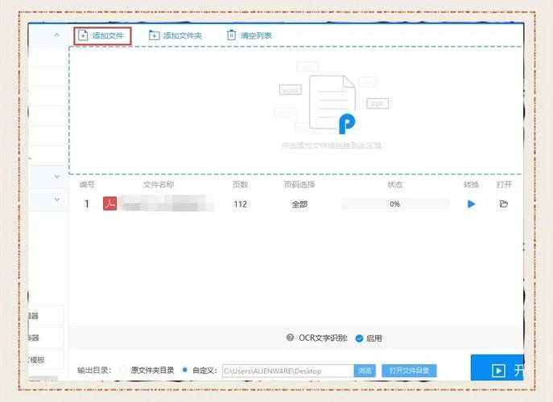Click the blue P logo in drop area
This screenshot has width=553, height=402.
point(346,124)
